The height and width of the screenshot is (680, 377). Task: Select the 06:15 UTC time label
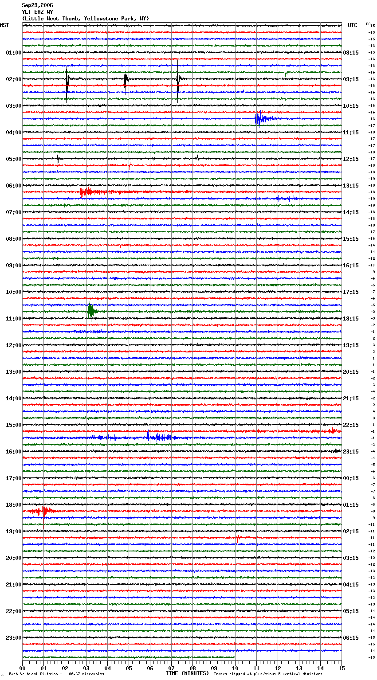click(351, 638)
